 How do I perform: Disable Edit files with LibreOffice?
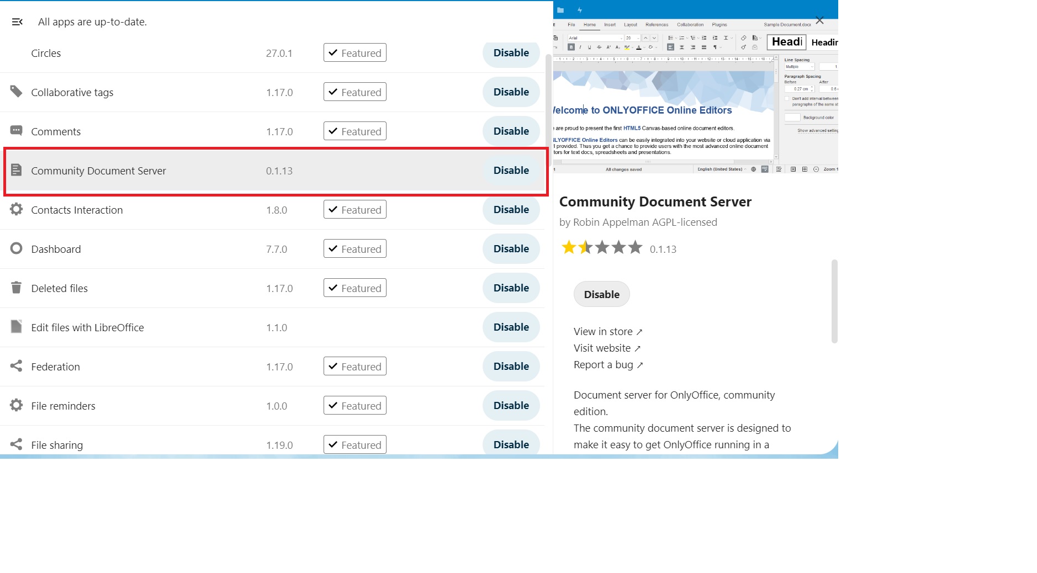point(511,327)
